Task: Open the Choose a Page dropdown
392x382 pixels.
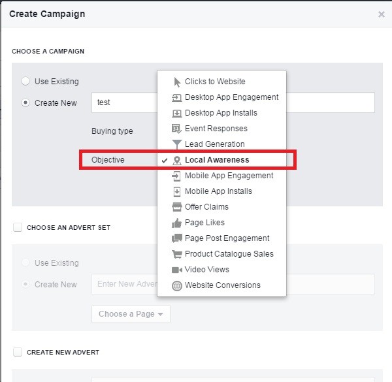Action: pyautogui.click(x=131, y=314)
